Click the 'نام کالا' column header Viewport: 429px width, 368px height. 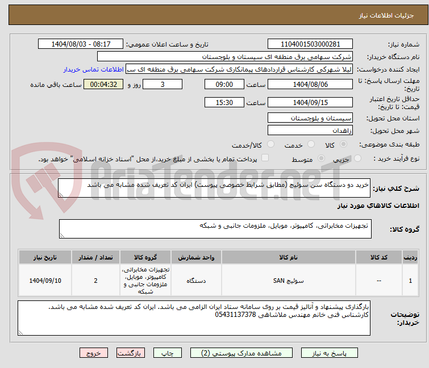click(289, 257)
